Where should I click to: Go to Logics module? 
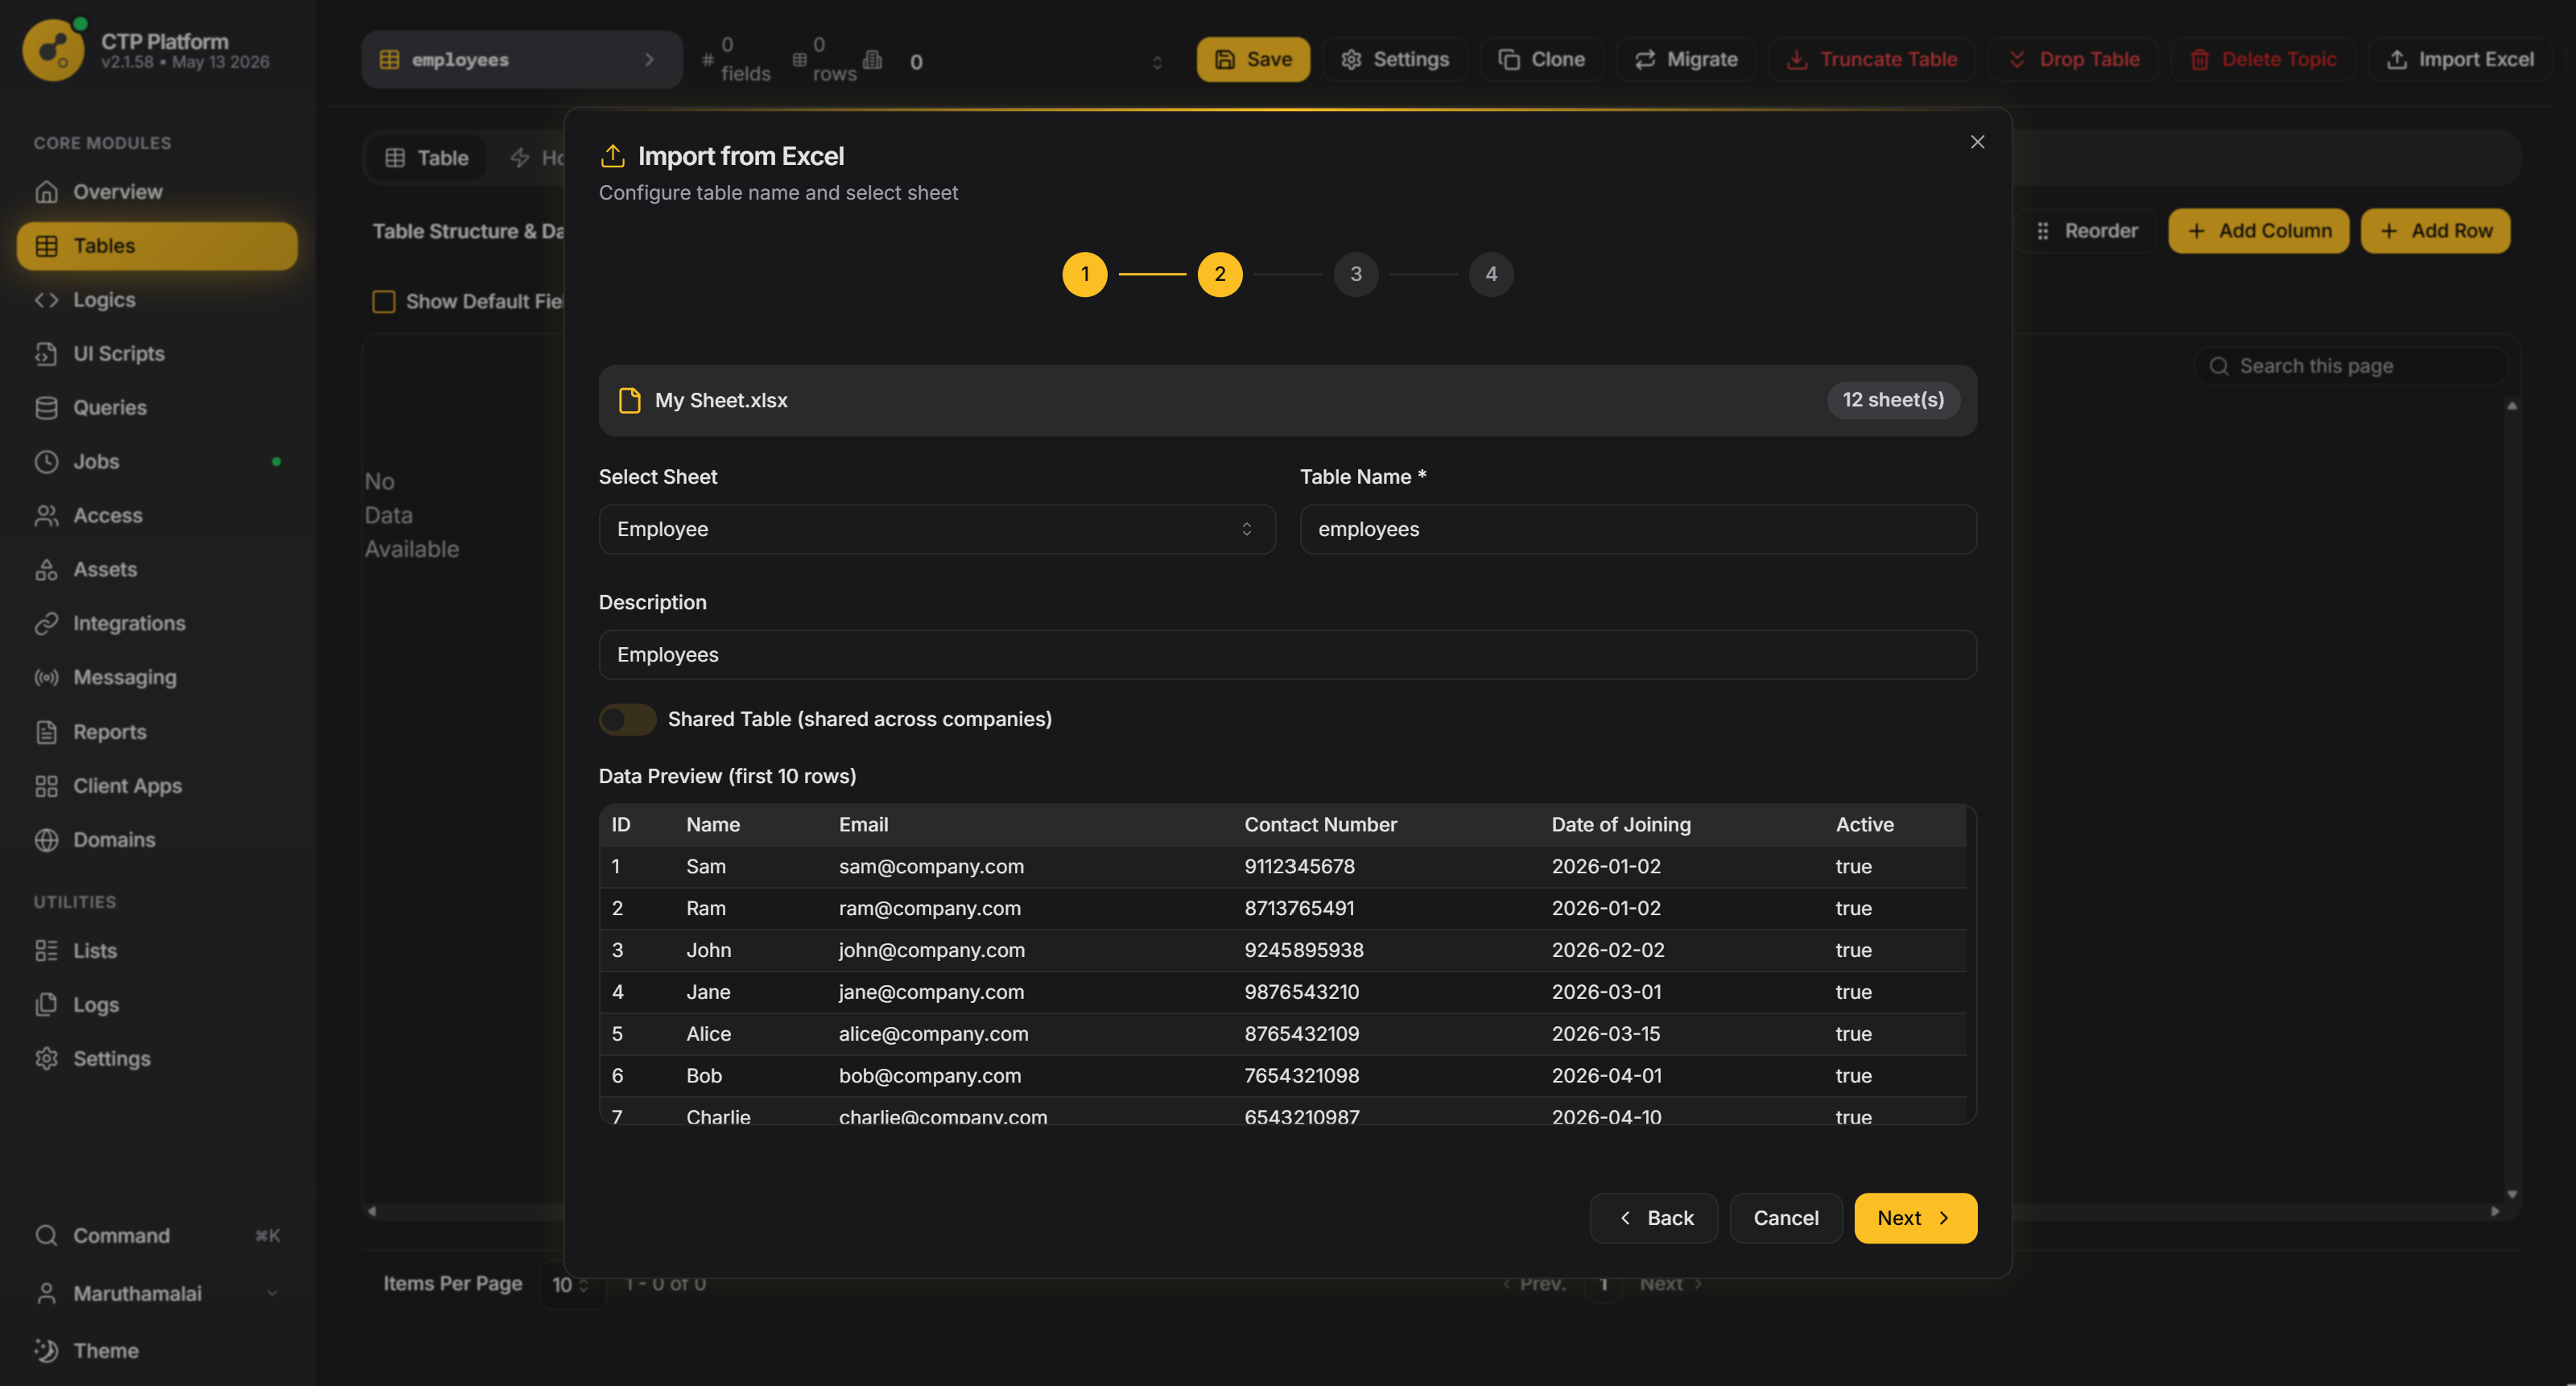pyautogui.click(x=157, y=299)
